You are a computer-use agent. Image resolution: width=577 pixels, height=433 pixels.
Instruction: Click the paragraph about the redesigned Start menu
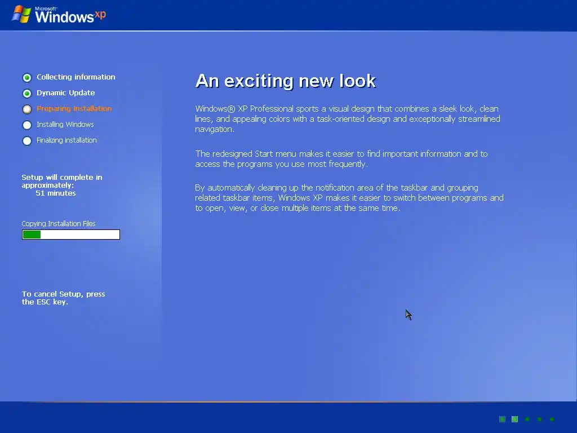point(341,158)
